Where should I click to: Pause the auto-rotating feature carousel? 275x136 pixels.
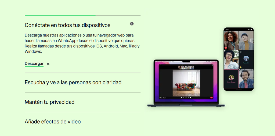[x=132, y=24]
